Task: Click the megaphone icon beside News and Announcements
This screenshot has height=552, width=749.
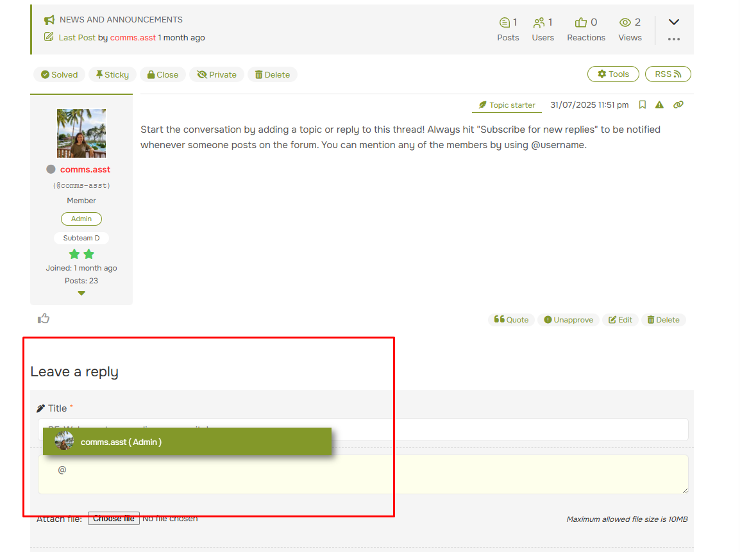Action: pyautogui.click(x=49, y=20)
